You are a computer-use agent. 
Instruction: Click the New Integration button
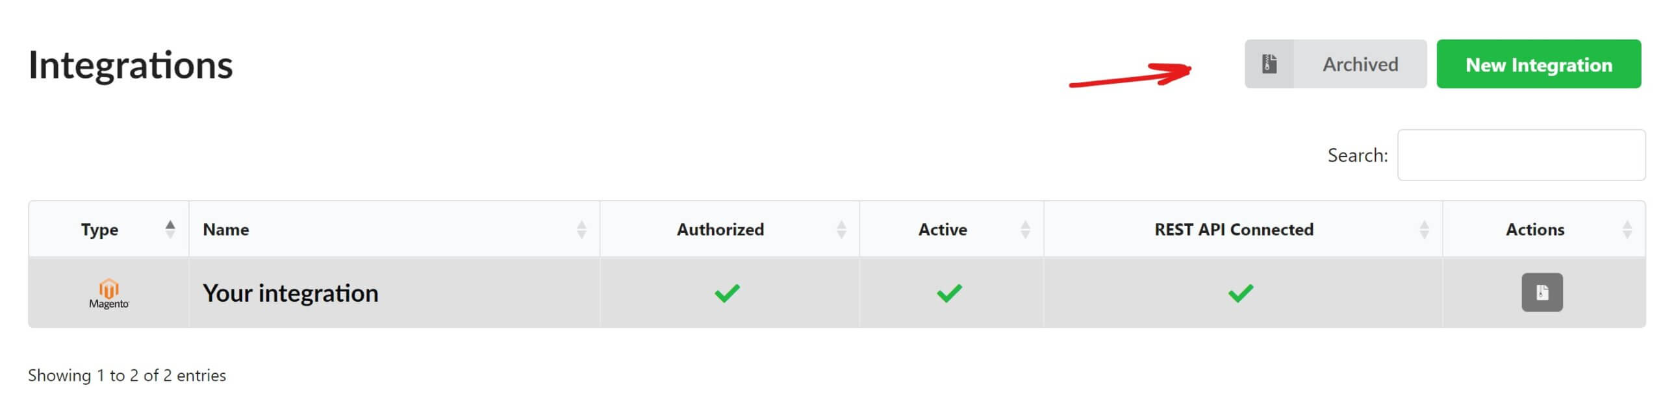click(1538, 64)
